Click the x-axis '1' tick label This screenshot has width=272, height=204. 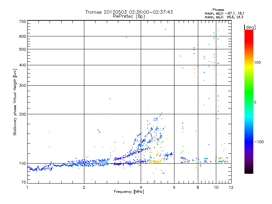(x=27, y=187)
